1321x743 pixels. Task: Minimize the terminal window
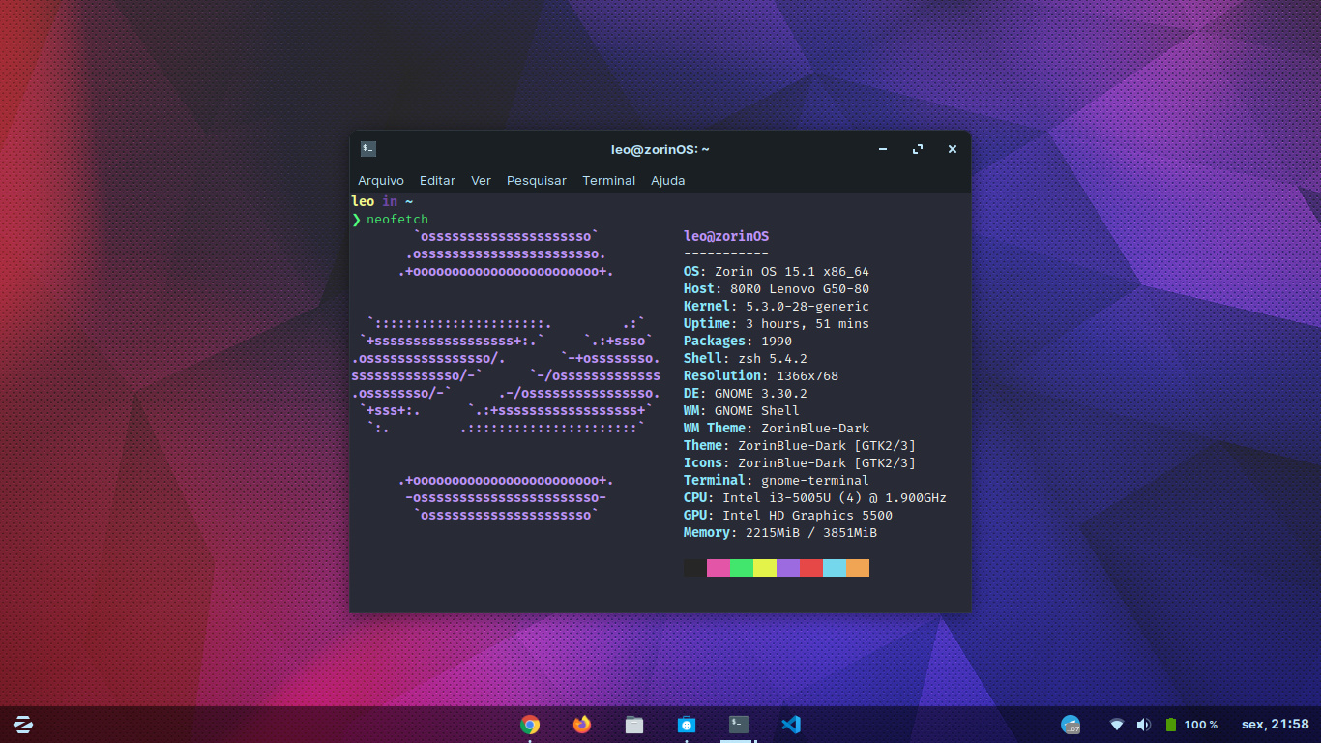(883, 149)
